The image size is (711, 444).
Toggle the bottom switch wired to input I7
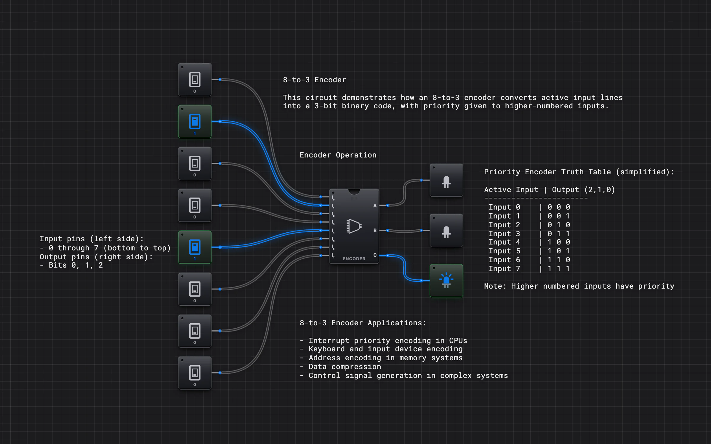pos(195,373)
